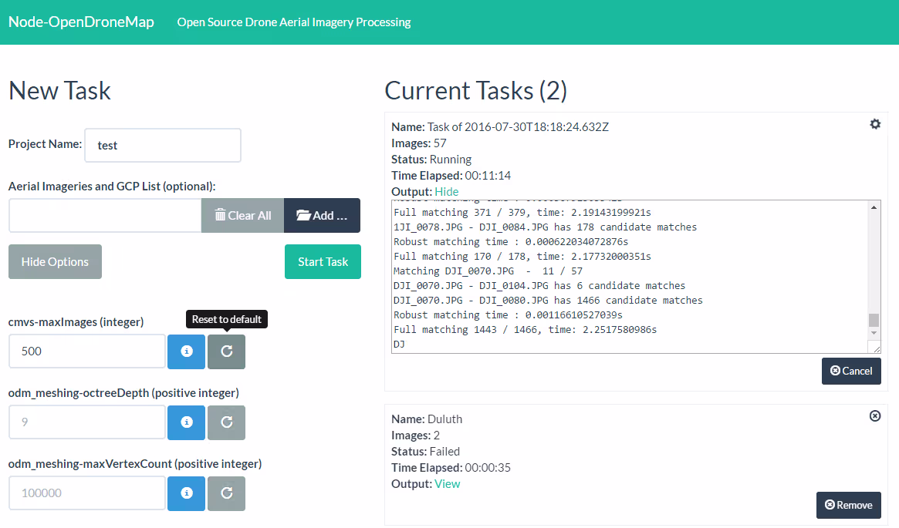The width and height of the screenshot is (899, 528).
Task: Click output console scrollbar up arrow
Action: click(874, 207)
